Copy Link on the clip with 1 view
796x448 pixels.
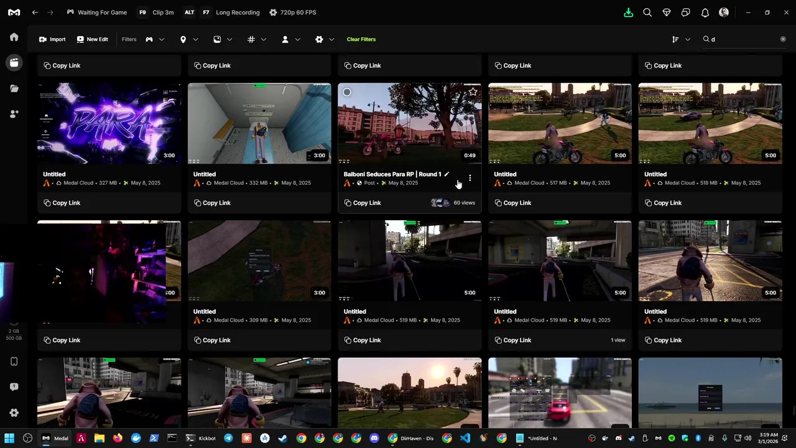coord(513,340)
